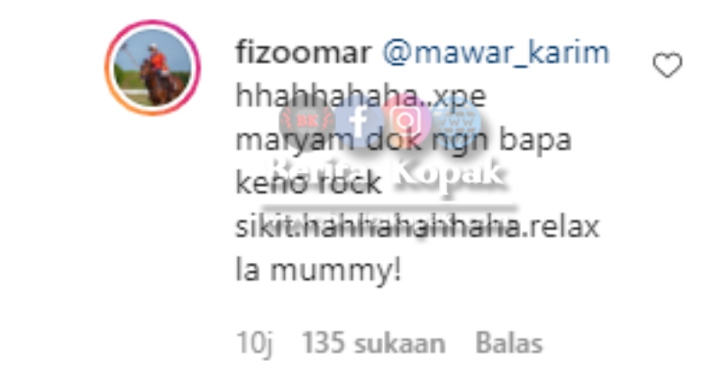This screenshot has height=387, width=721.
Task: Open the @mawar_karim mention
Action: [x=497, y=52]
